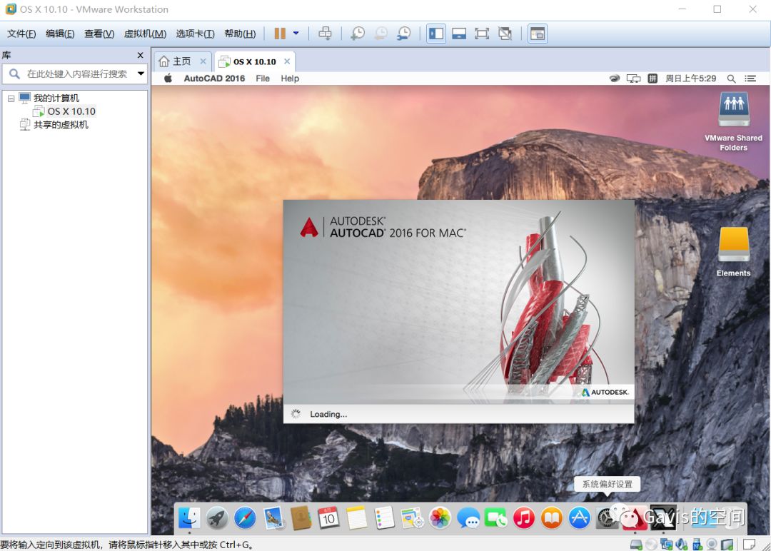Viewport: 771px width, 551px height.
Task: Open Photos from the Dock
Action: [440, 518]
